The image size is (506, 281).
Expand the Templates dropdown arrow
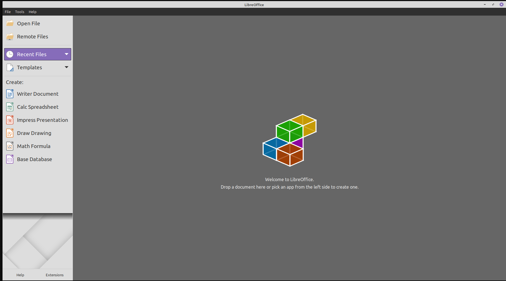coord(66,67)
